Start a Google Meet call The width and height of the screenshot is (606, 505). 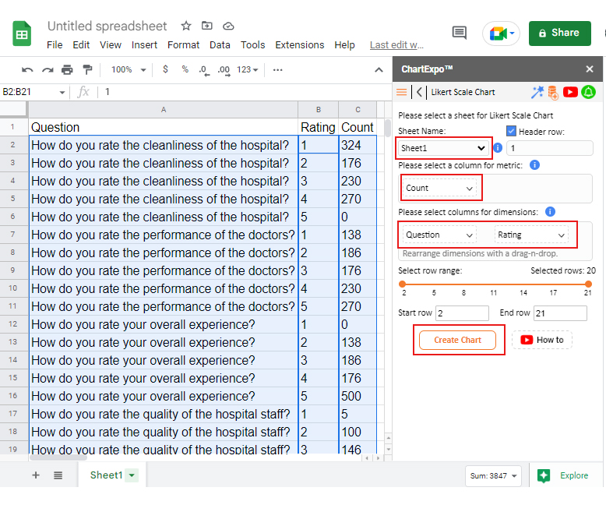coord(501,34)
